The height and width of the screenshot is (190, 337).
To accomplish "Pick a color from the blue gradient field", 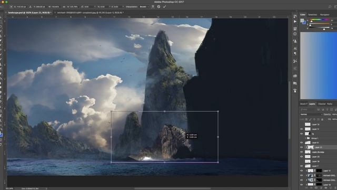I will (x=319, y=65).
